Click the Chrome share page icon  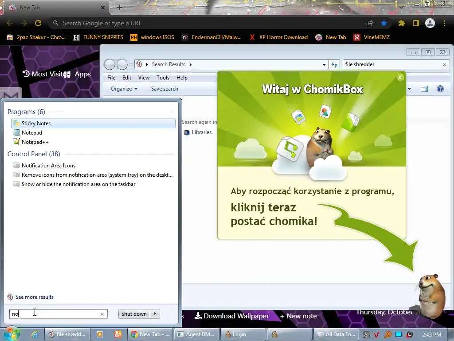[370, 24]
